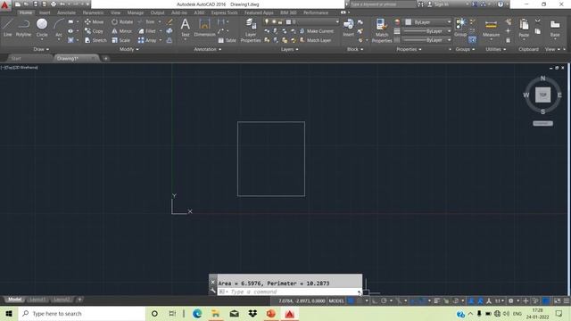Open the Measure utility

tap(491, 29)
